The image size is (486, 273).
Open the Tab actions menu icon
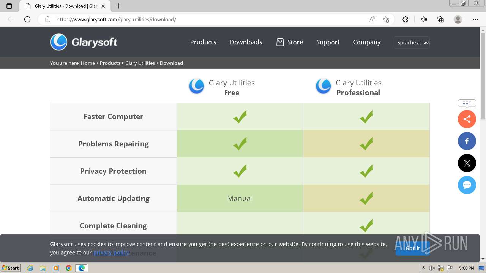(x=9, y=6)
